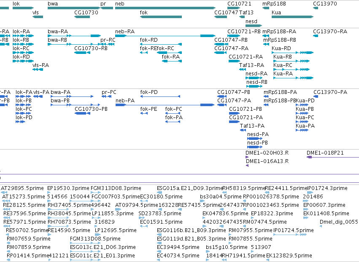Select the "CG10721-RA" transcript label

point(246,57)
